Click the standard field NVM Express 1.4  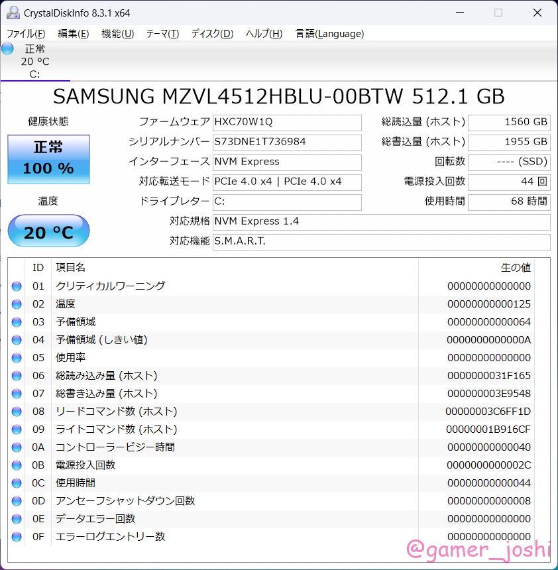(x=382, y=222)
